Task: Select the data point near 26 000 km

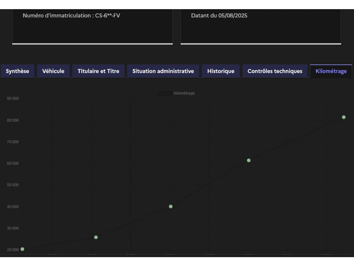Action: [96, 237]
